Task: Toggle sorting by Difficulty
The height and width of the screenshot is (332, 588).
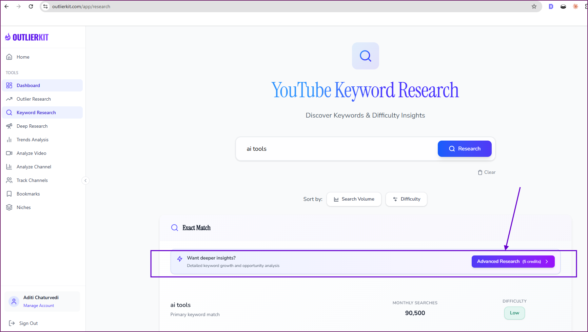Action: 406,199
